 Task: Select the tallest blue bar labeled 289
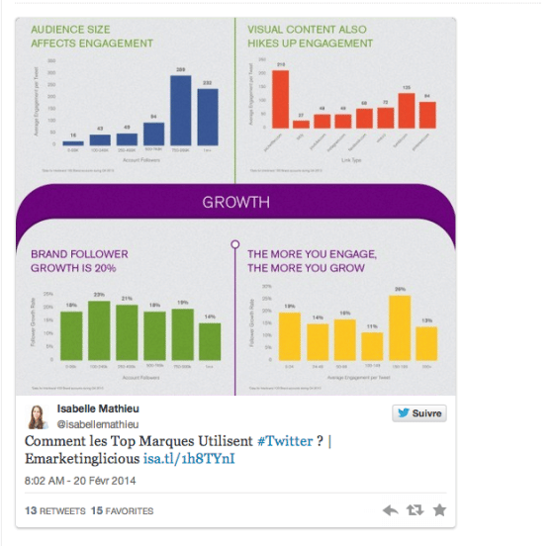(x=181, y=110)
